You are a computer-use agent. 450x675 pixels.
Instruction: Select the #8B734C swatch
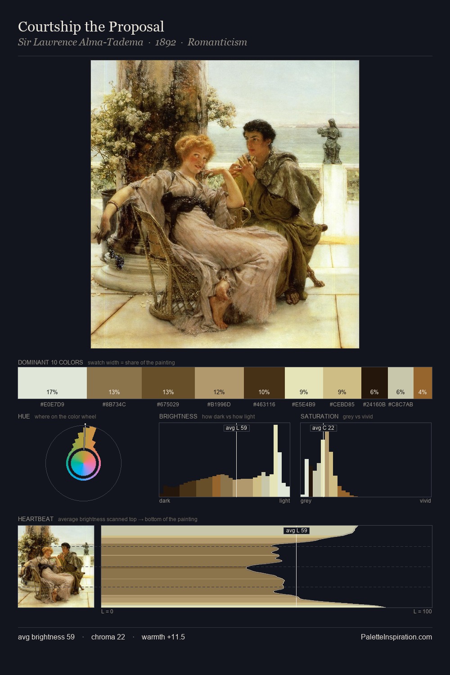coord(114,383)
